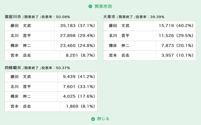201x125 pixels.
Task: Click 宮本 岳志 in the 寝屋川市 table
Action: pos(21,55)
